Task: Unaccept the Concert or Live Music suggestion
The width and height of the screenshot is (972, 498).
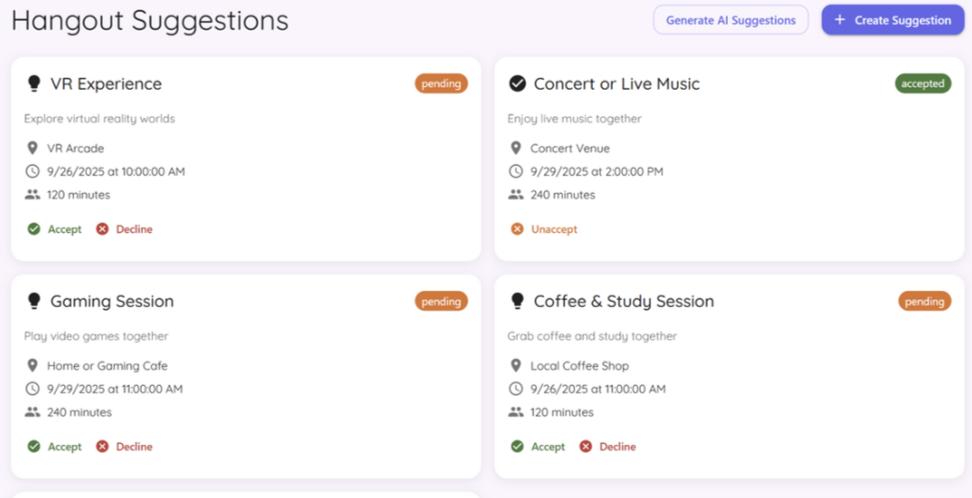Action: 544,229
